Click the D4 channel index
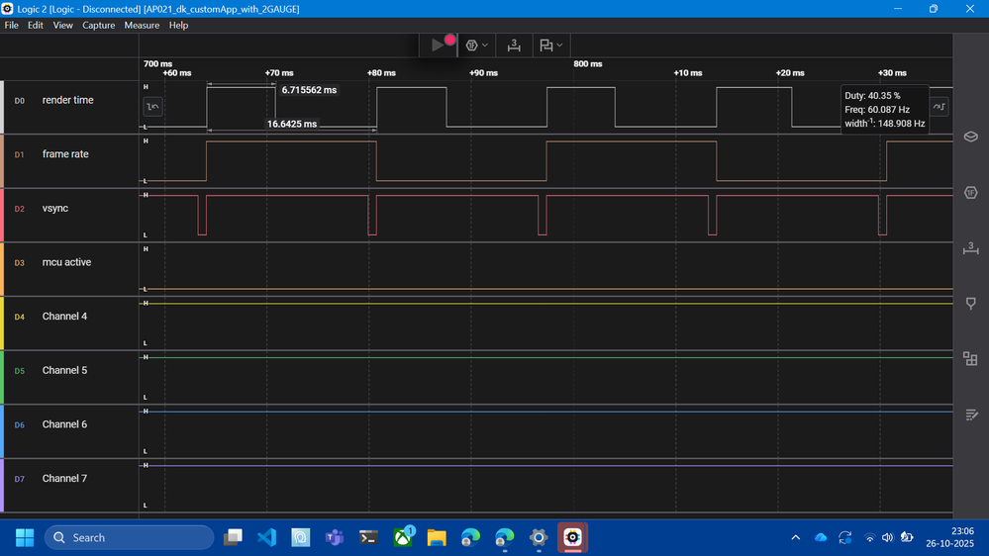 click(x=20, y=318)
